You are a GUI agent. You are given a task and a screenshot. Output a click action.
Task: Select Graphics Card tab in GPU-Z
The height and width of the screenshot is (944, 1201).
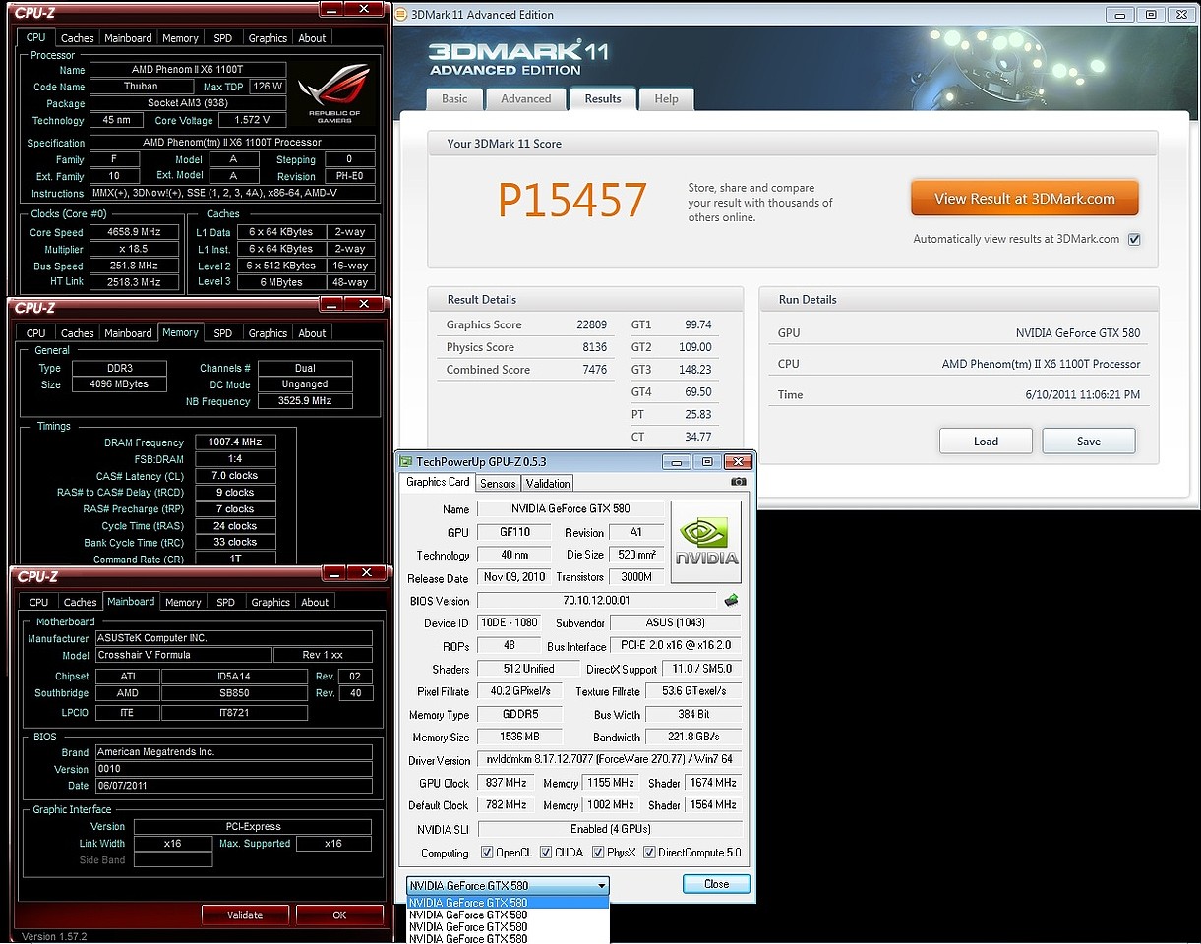pyautogui.click(x=438, y=482)
